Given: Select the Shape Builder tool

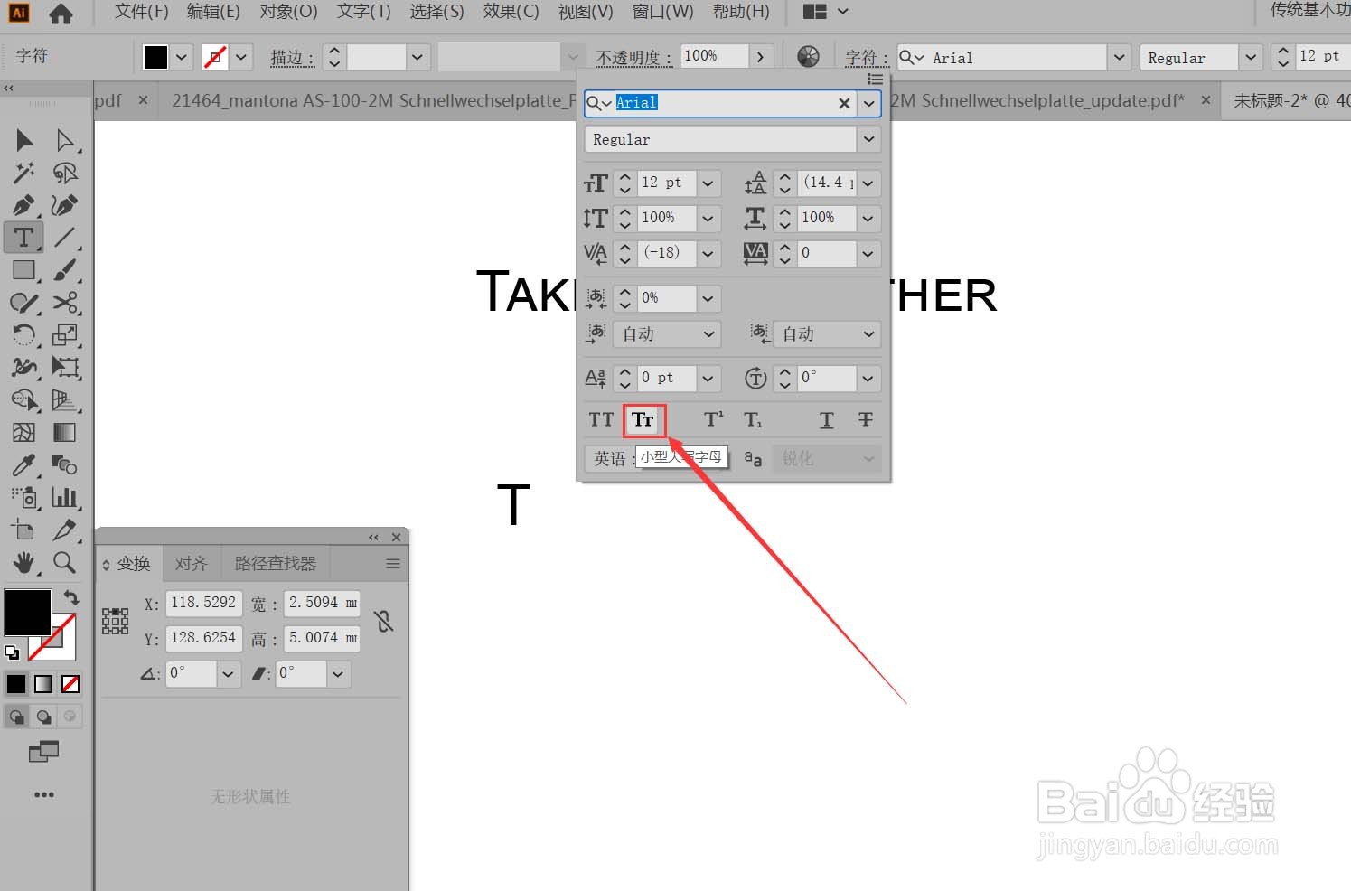Looking at the screenshot, I should (24, 400).
